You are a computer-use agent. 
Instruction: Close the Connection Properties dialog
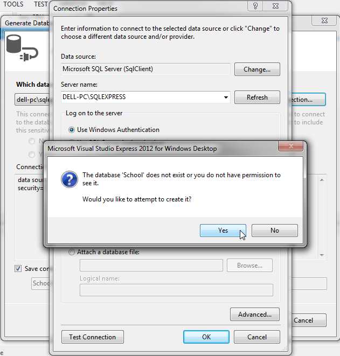coord(275,6)
